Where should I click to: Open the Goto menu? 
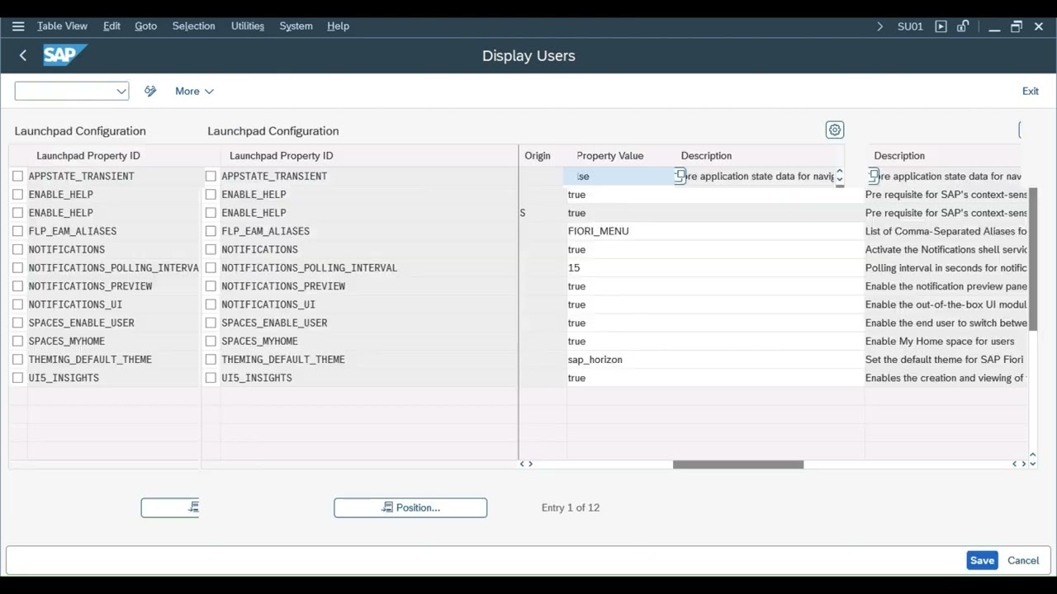pos(145,26)
